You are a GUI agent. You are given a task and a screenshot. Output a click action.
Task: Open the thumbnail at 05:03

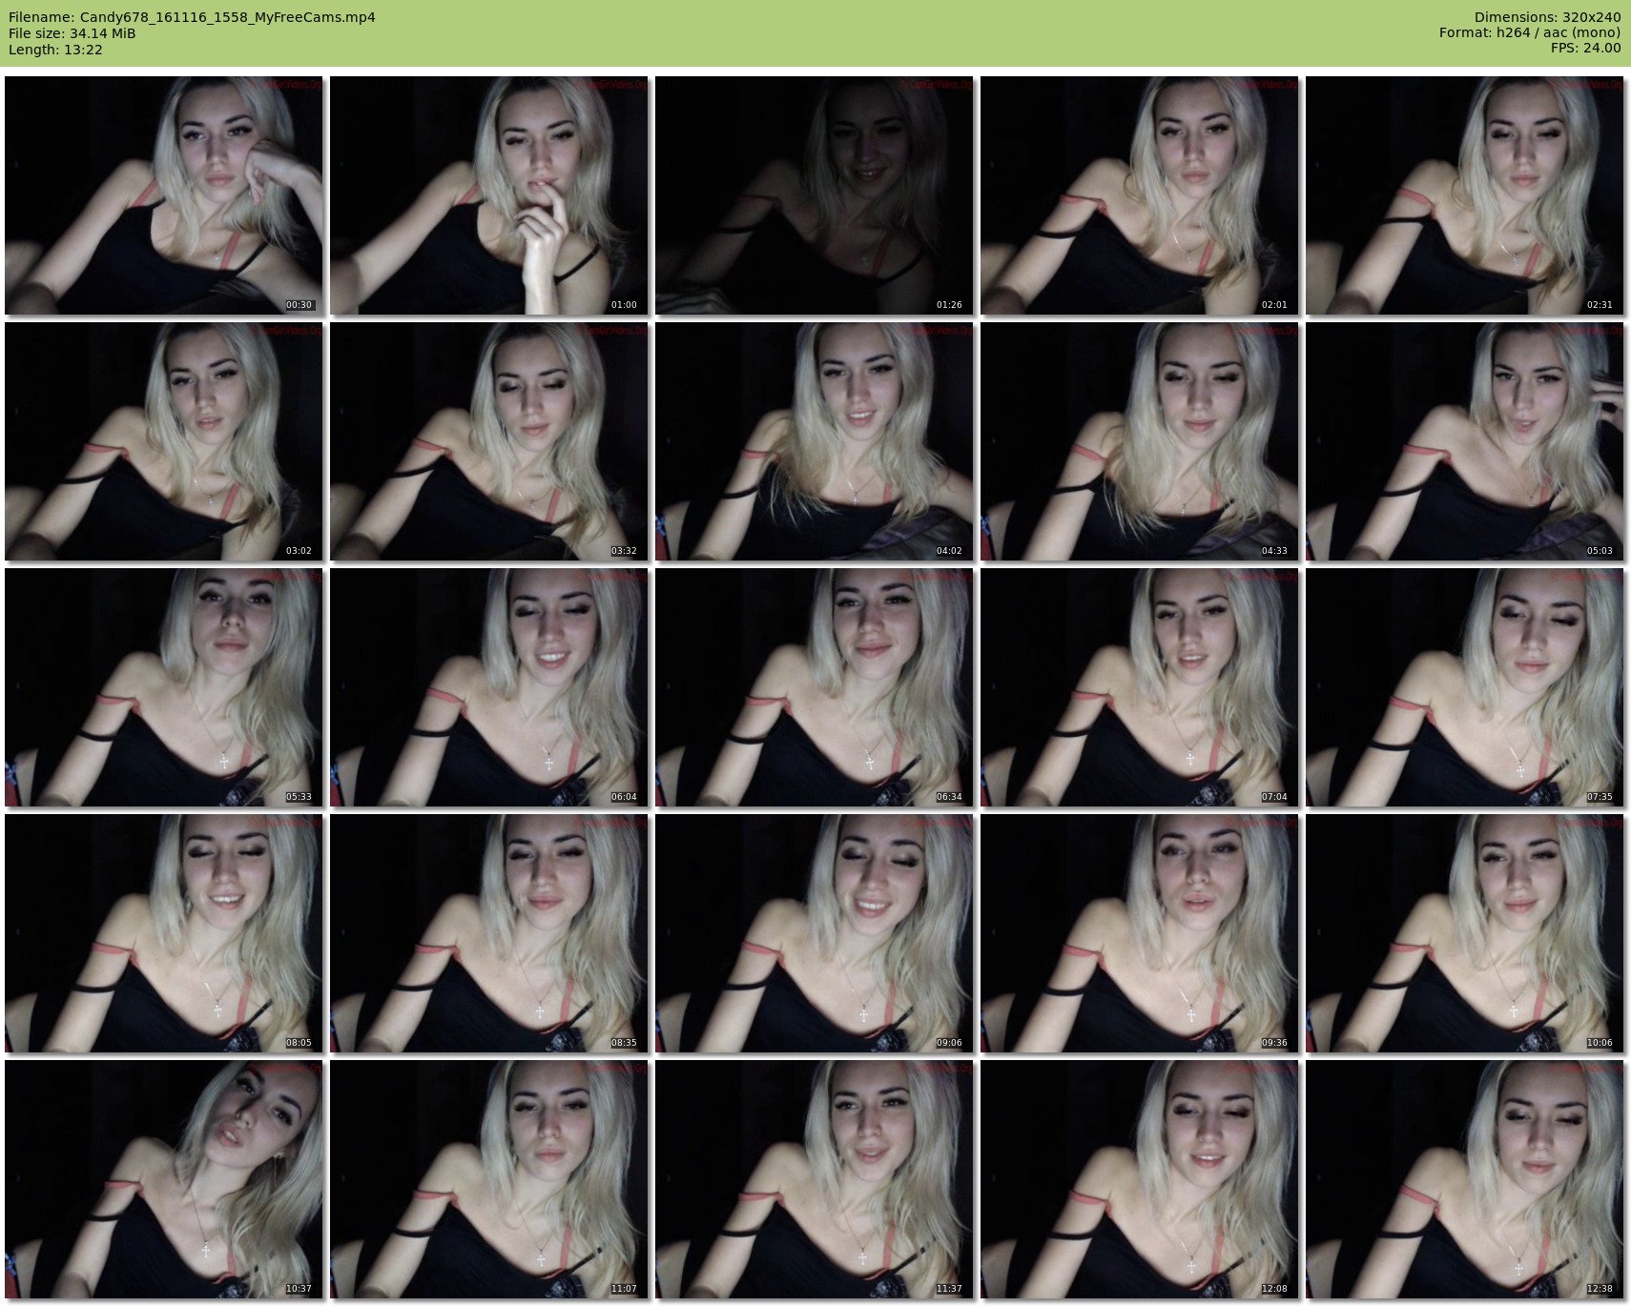click(x=1465, y=441)
